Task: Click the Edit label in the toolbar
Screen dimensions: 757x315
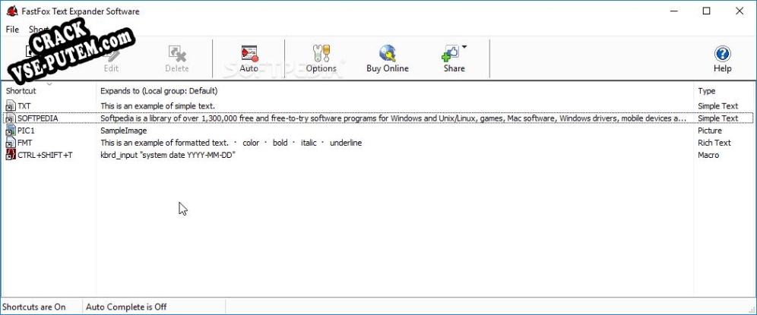Action: (111, 68)
